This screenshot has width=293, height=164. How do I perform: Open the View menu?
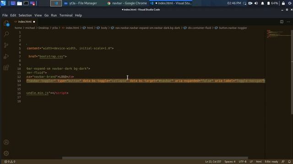point(38,15)
